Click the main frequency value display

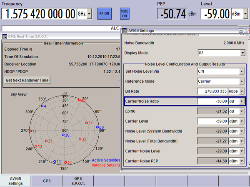(x=39, y=13)
